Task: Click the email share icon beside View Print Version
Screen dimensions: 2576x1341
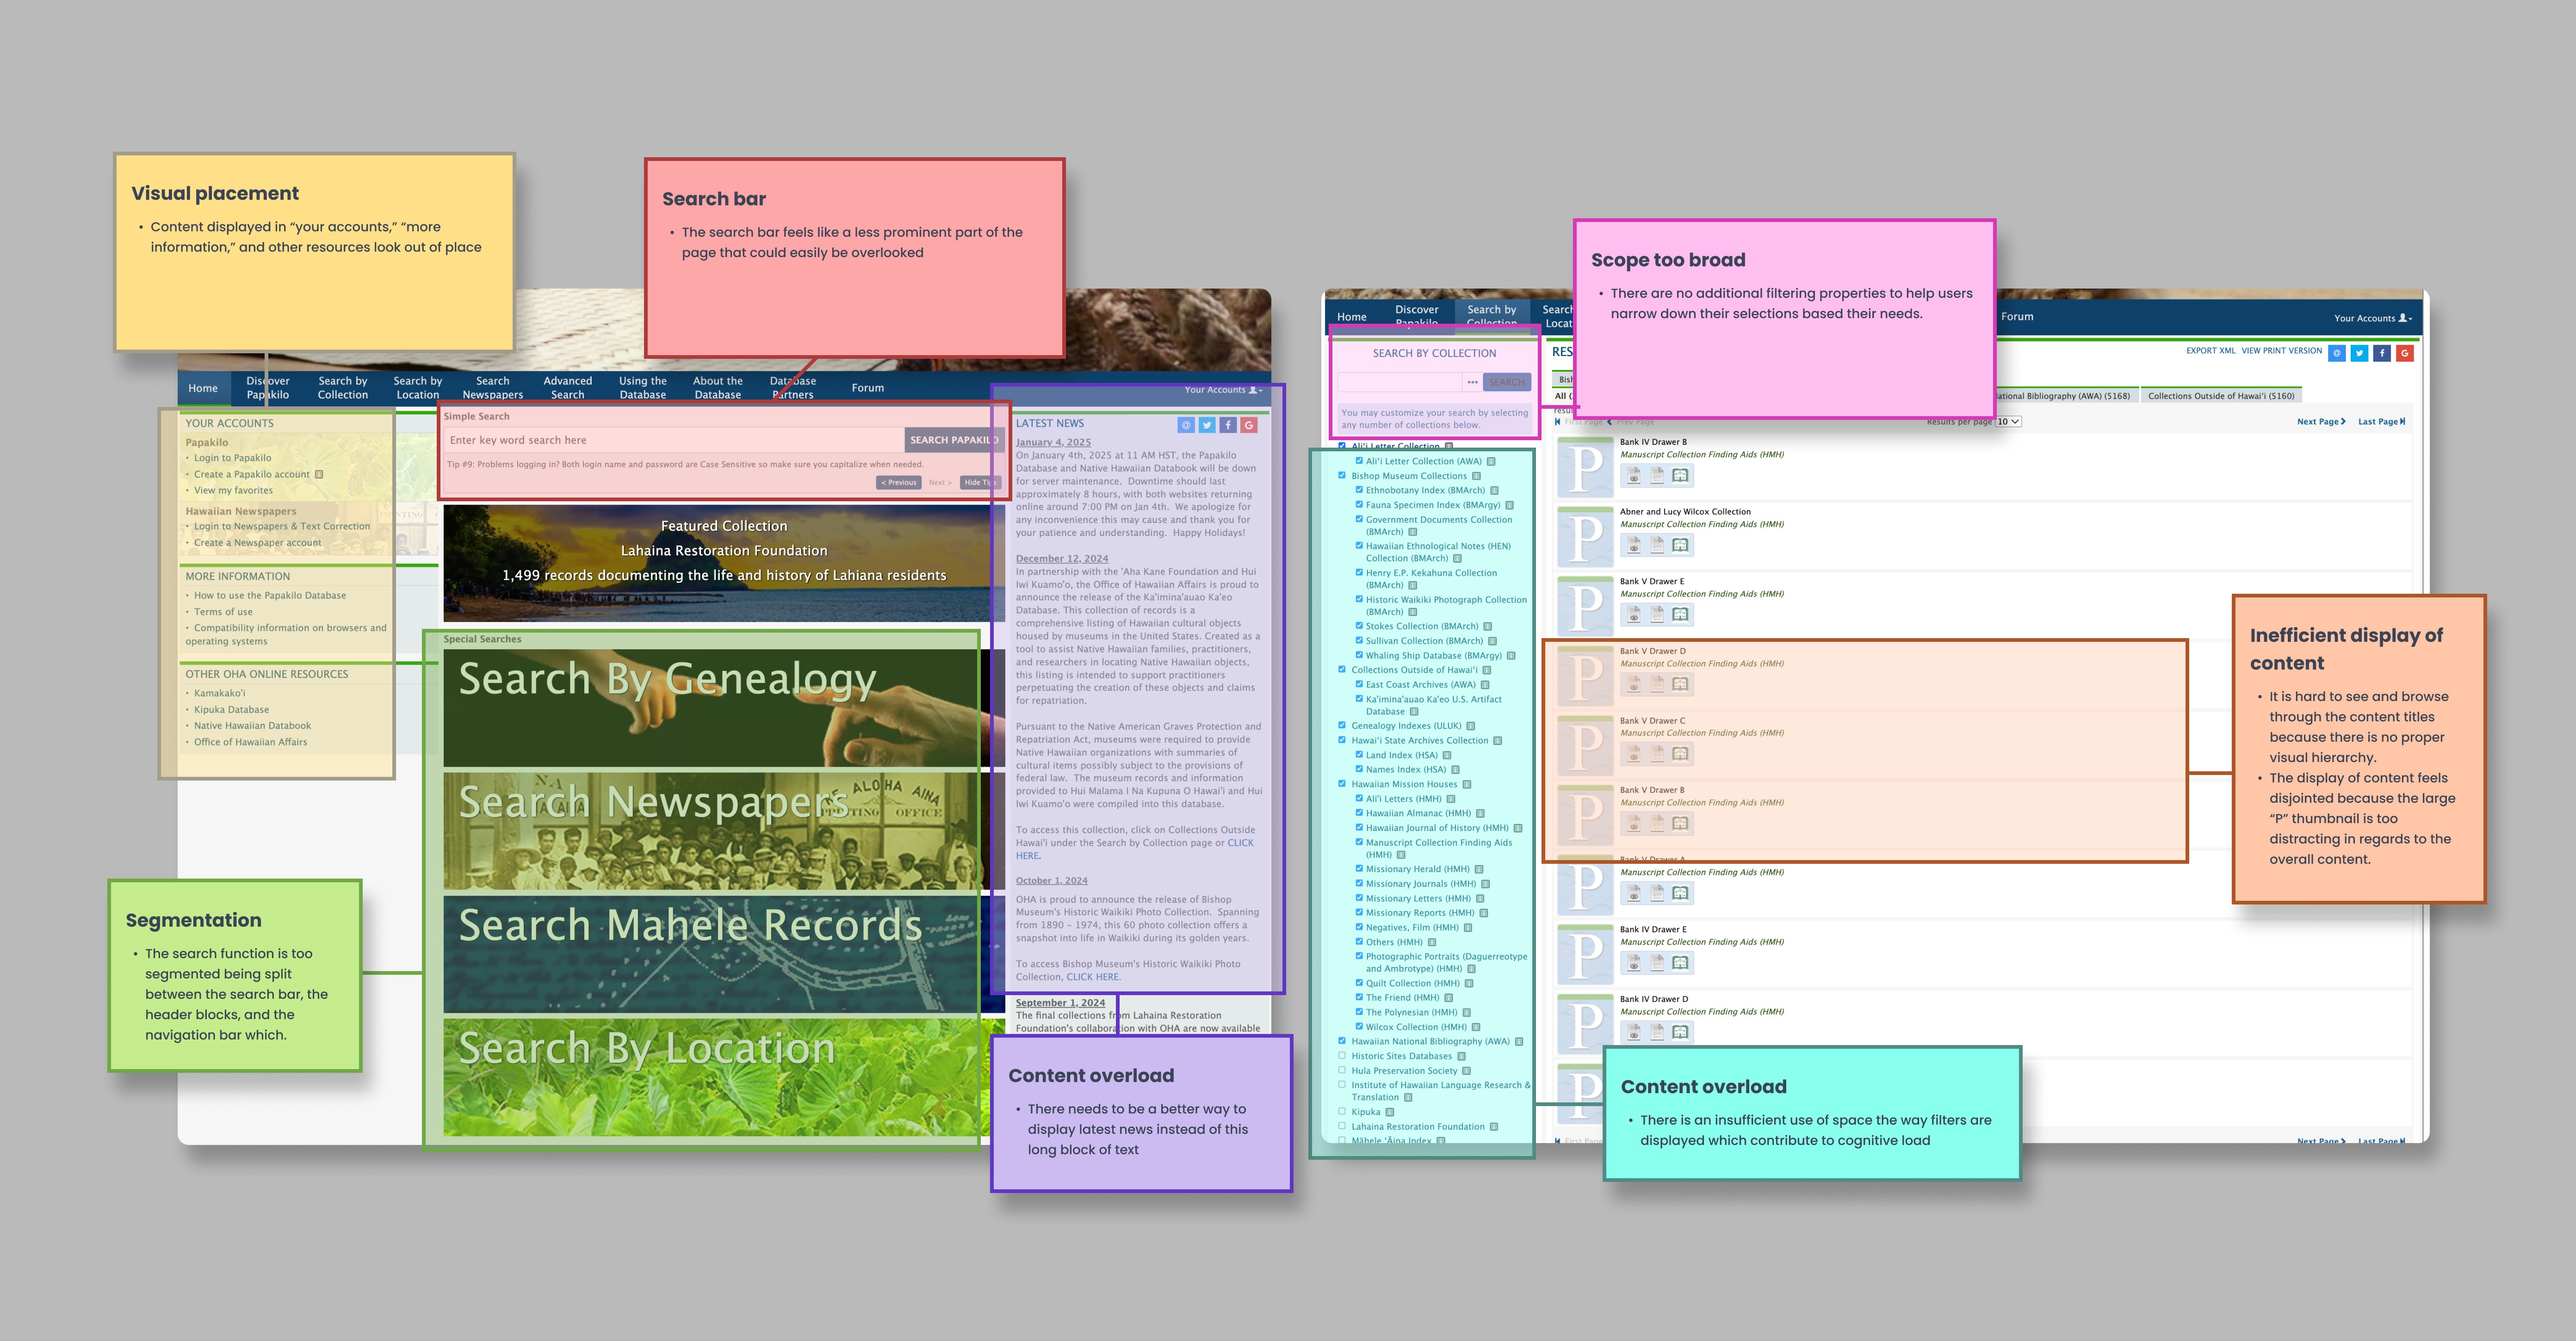Action: tap(2336, 353)
